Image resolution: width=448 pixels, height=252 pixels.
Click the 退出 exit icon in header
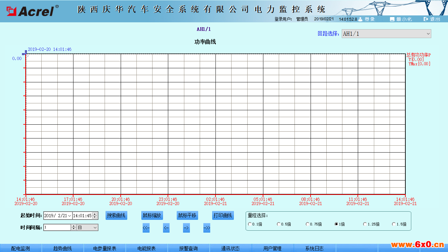(x=426, y=19)
